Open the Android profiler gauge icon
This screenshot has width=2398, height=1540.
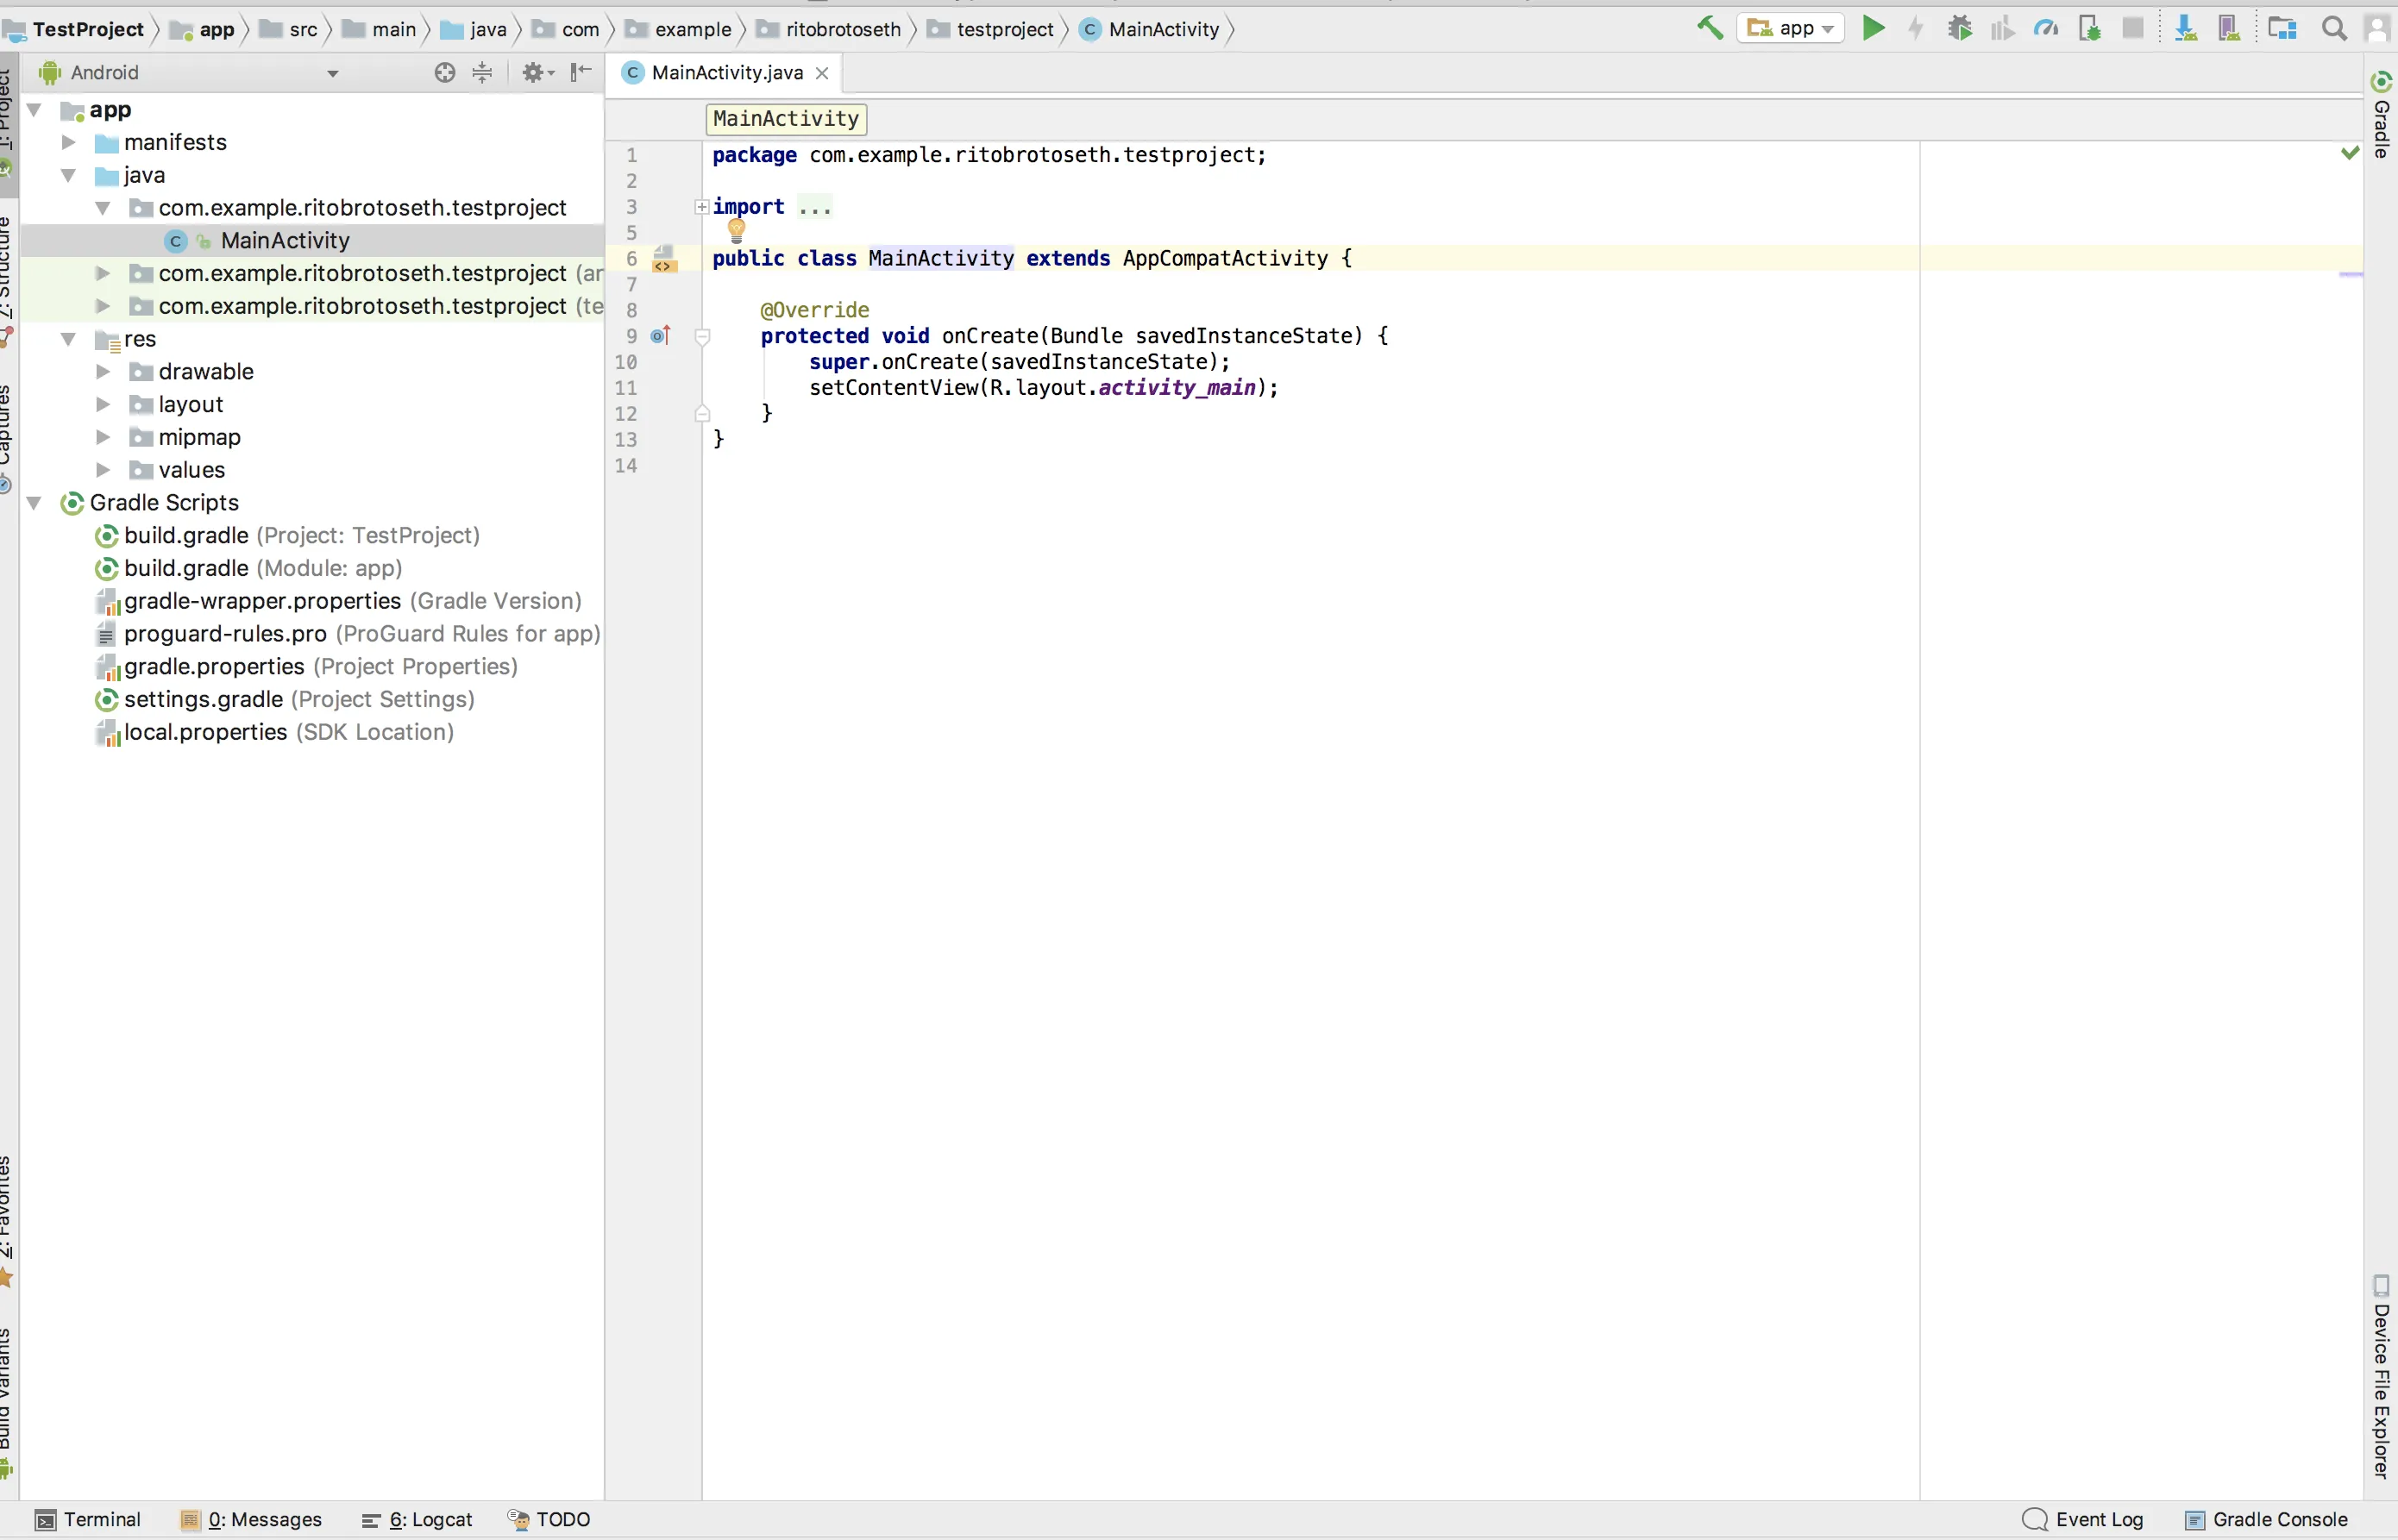[2045, 28]
